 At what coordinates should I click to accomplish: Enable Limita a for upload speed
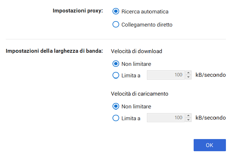[x=116, y=118]
